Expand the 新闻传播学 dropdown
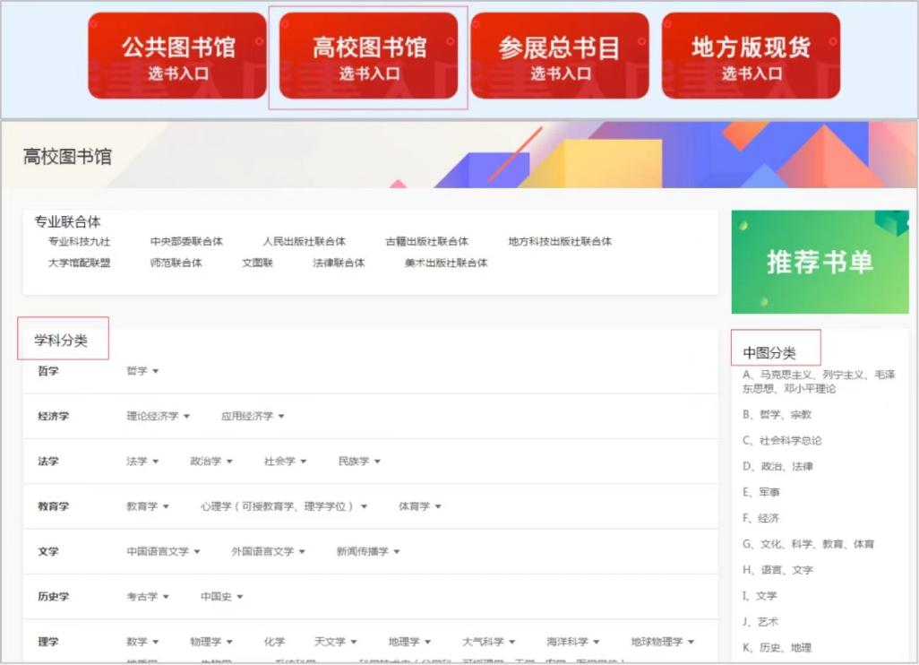The image size is (919, 665). click(368, 552)
